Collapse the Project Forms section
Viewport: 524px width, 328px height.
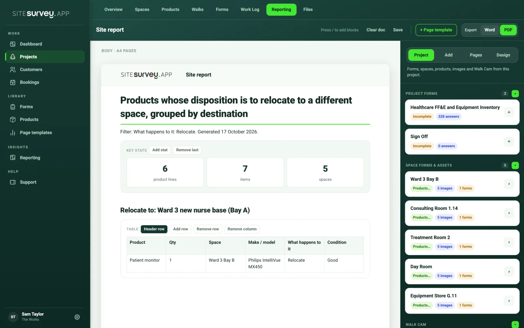pos(515,93)
